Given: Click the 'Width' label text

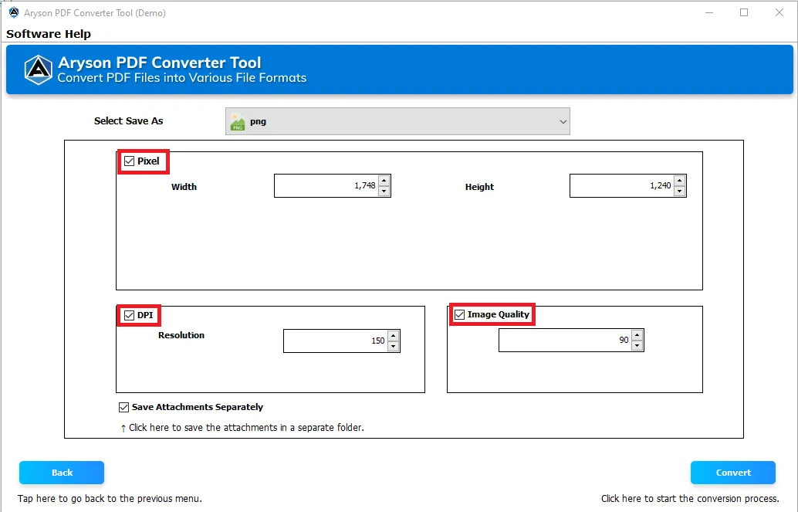Looking at the screenshot, I should click(x=184, y=186).
